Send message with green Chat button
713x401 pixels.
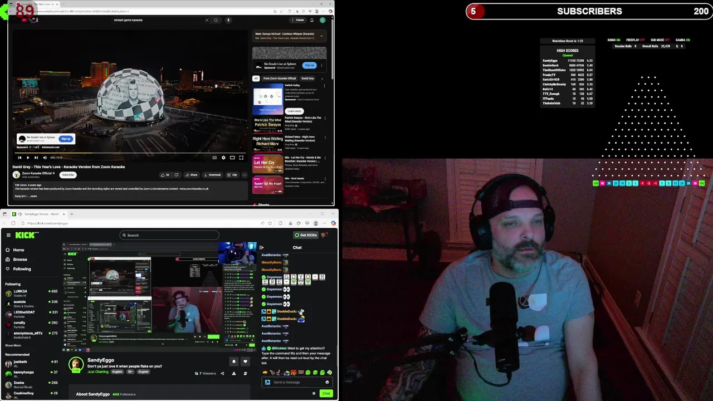326,394
